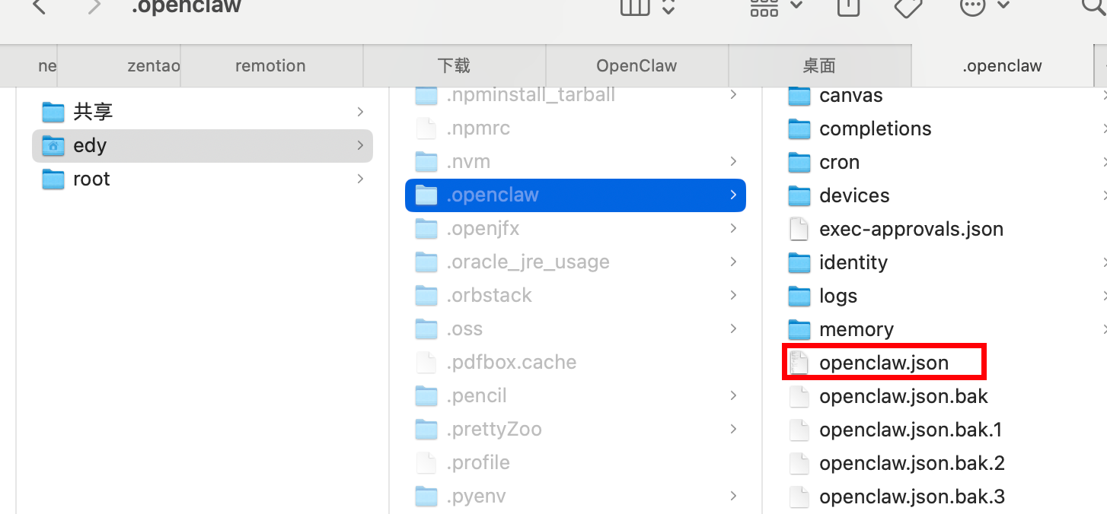Expand the .orbstack folder chevron

pos(732,295)
